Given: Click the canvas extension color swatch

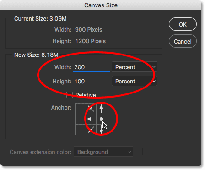Looking at the screenshot, I should (139, 152).
